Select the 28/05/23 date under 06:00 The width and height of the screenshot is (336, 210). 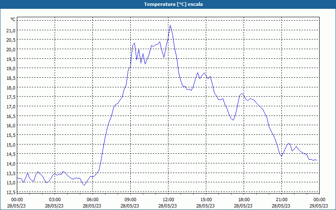92,206
